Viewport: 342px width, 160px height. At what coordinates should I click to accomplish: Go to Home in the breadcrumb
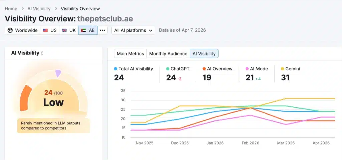pos(11,9)
